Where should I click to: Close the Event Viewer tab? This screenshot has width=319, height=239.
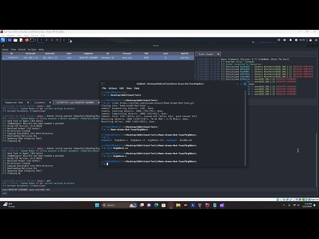(218, 54)
